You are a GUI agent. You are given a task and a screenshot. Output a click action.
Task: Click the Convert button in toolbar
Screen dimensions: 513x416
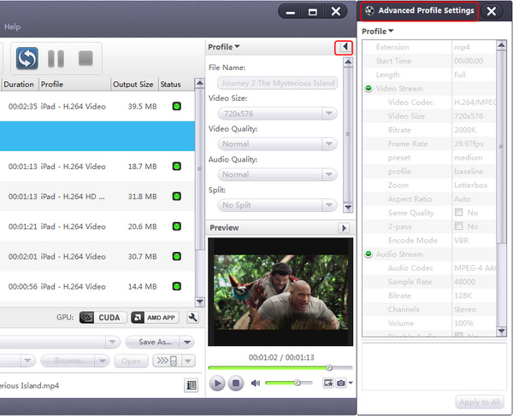[x=27, y=59]
